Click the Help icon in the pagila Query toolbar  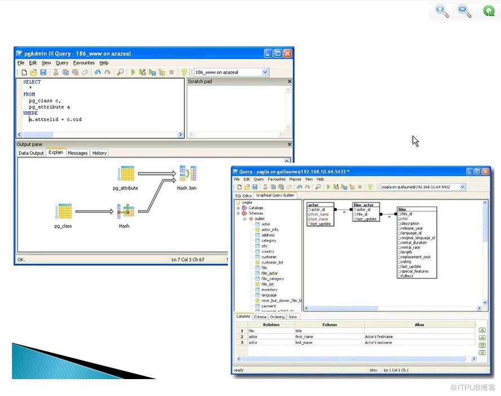370,187
